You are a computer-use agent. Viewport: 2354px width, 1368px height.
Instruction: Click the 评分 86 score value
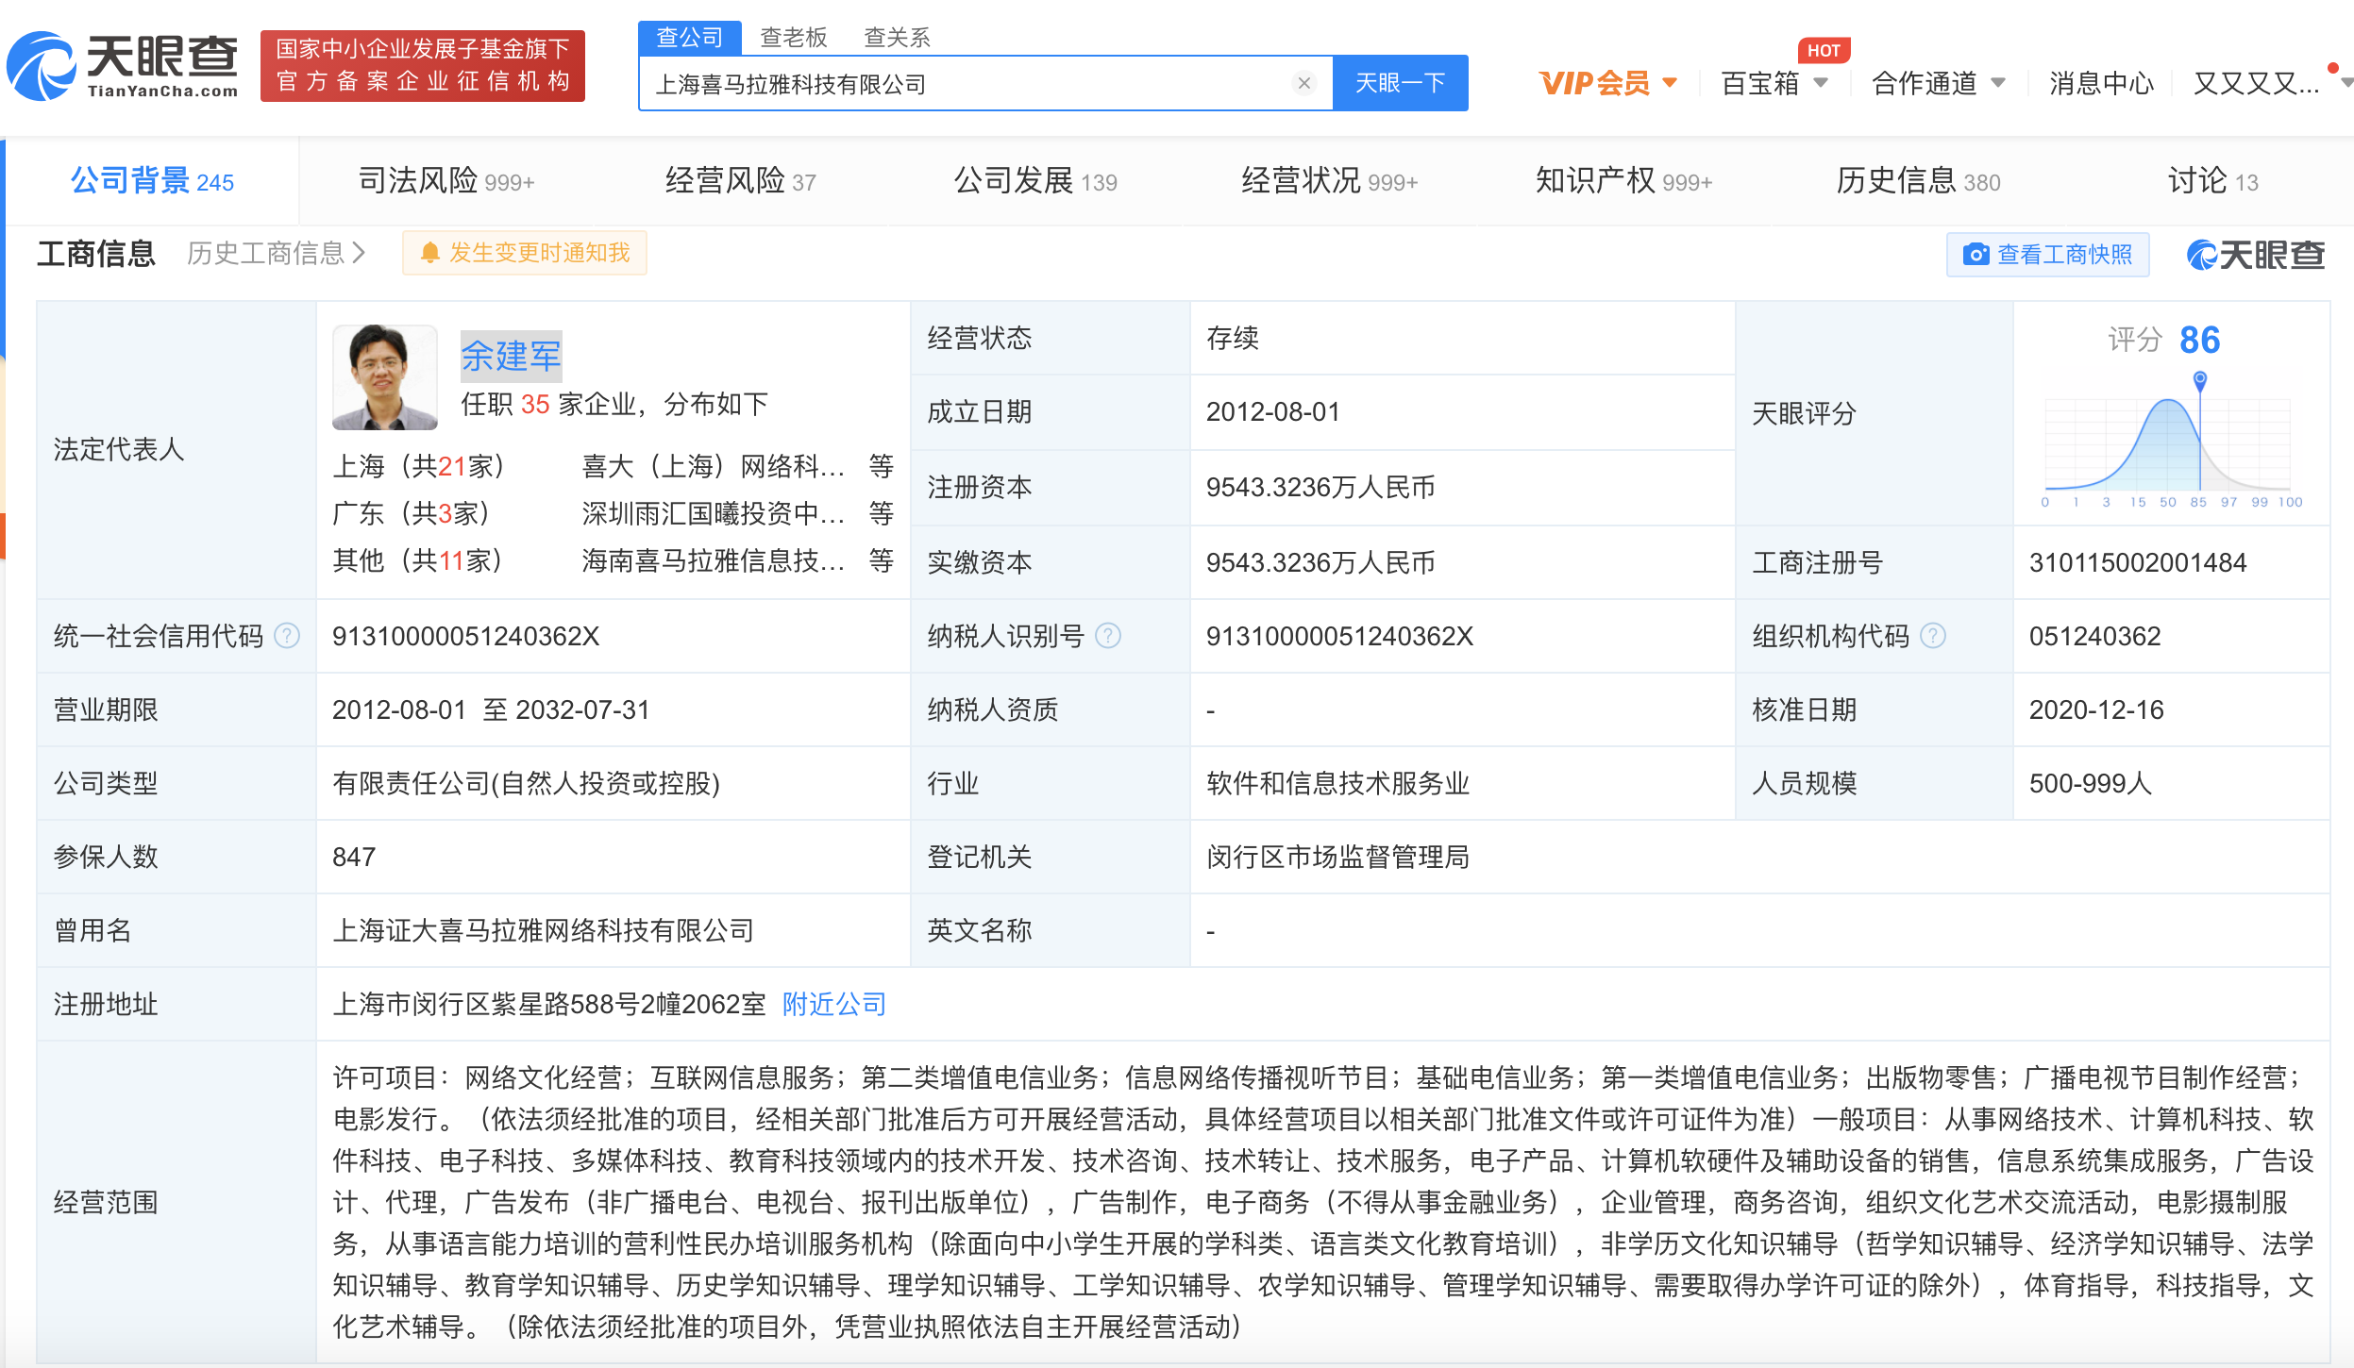(2199, 340)
